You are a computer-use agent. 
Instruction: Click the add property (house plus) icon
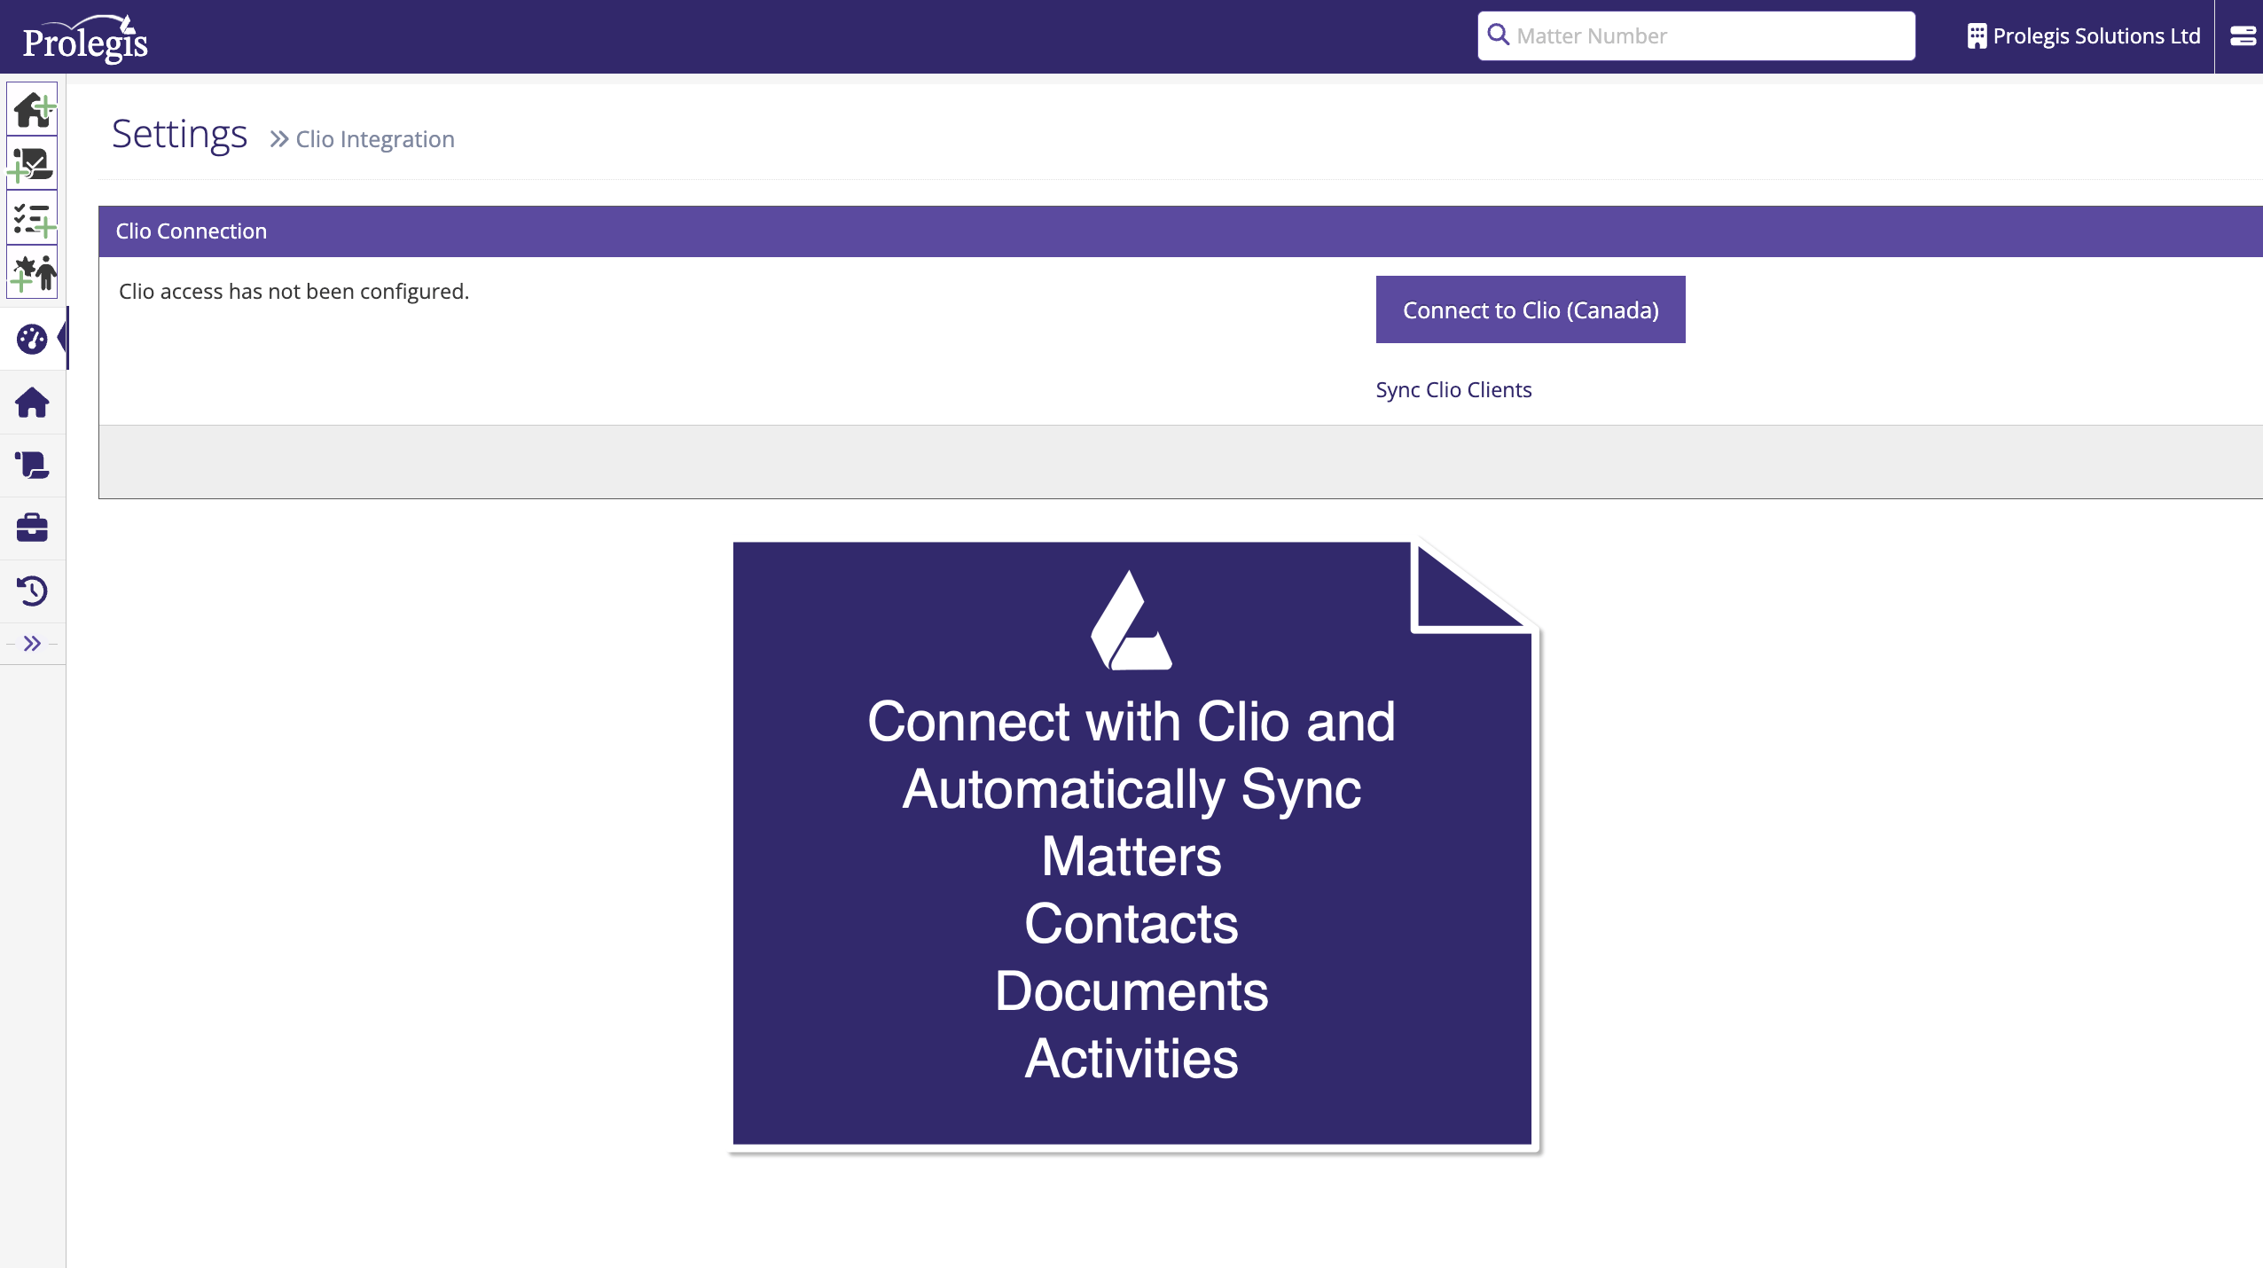click(x=33, y=109)
